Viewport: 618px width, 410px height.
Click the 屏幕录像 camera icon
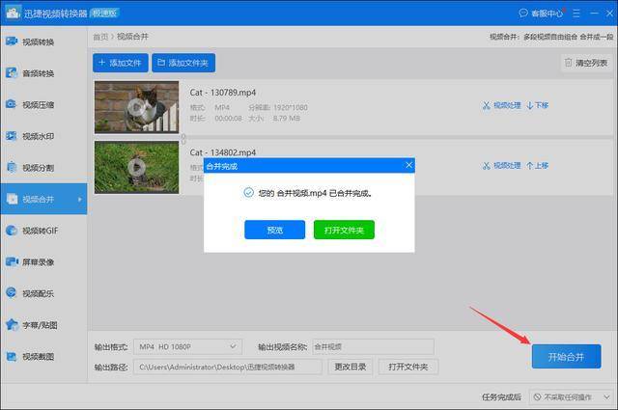point(12,261)
